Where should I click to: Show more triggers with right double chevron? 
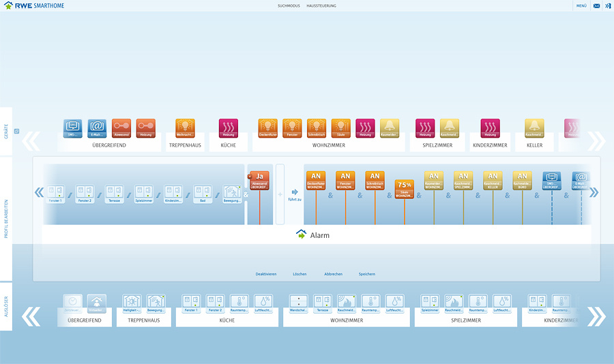coord(596,317)
